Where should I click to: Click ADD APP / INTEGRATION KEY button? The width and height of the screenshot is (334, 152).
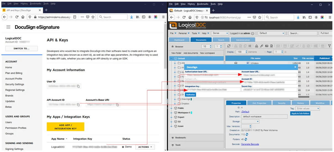pos(65,127)
